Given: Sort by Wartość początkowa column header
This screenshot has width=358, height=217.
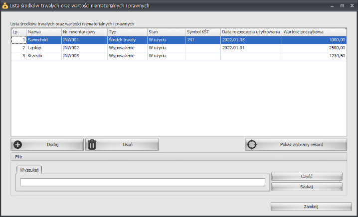Looking at the screenshot, I should coord(314,32).
